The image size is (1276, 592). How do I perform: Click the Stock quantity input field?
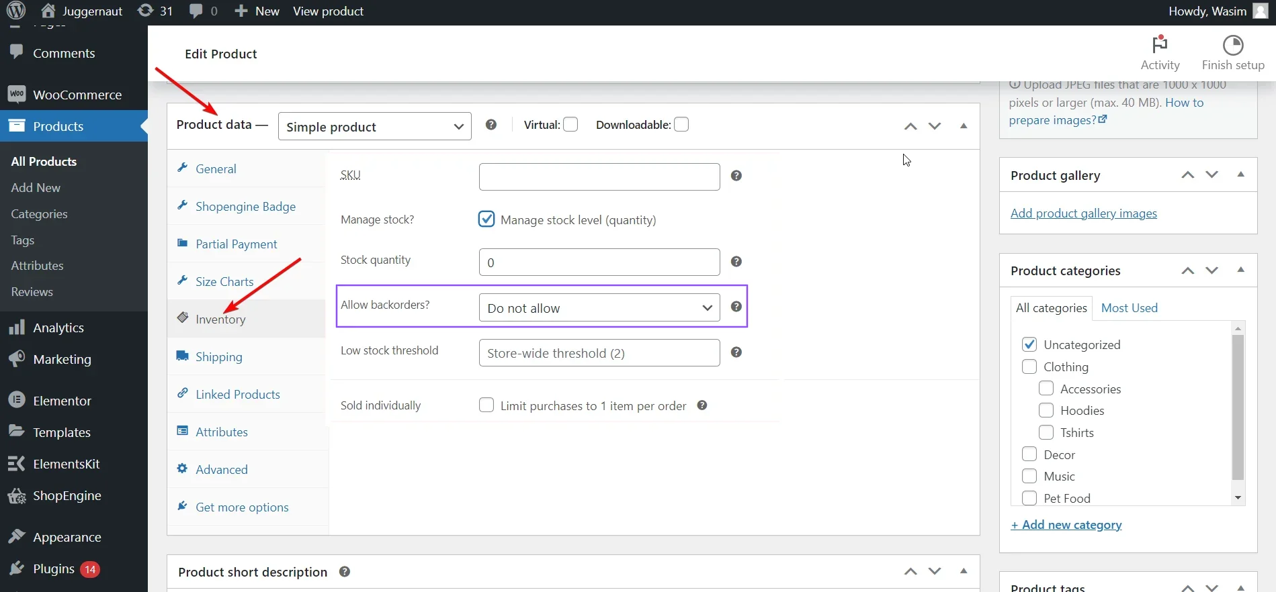tap(599, 262)
